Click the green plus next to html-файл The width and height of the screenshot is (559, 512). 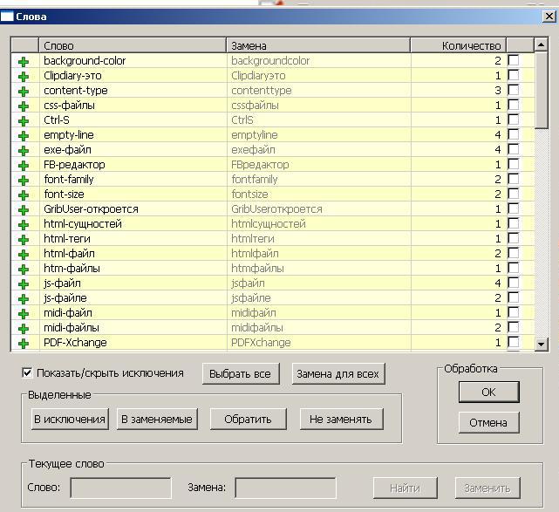point(24,255)
